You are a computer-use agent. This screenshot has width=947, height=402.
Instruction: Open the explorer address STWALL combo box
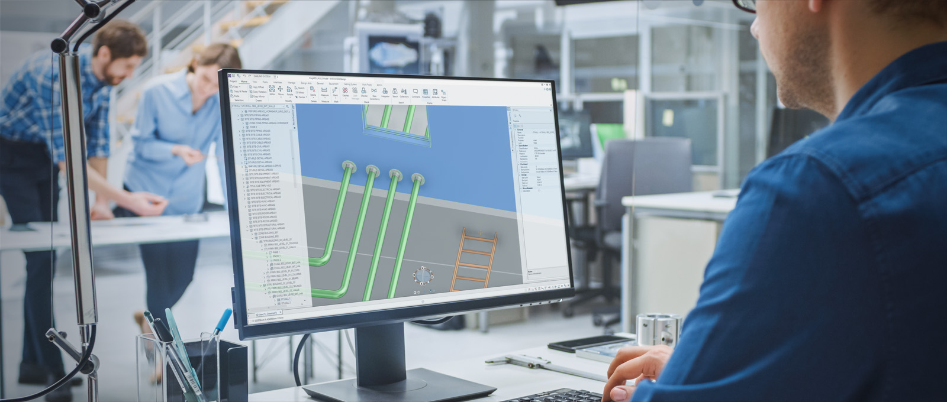pyautogui.click(x=259, y=106)
